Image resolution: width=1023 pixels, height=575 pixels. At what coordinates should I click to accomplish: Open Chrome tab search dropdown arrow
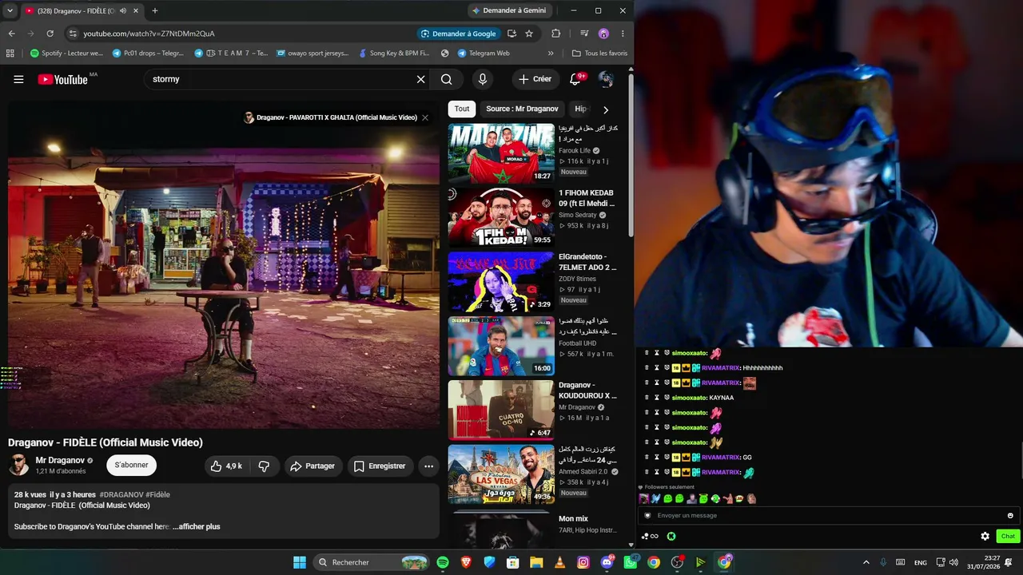pos(10,10)
